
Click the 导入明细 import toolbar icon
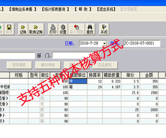76,29
